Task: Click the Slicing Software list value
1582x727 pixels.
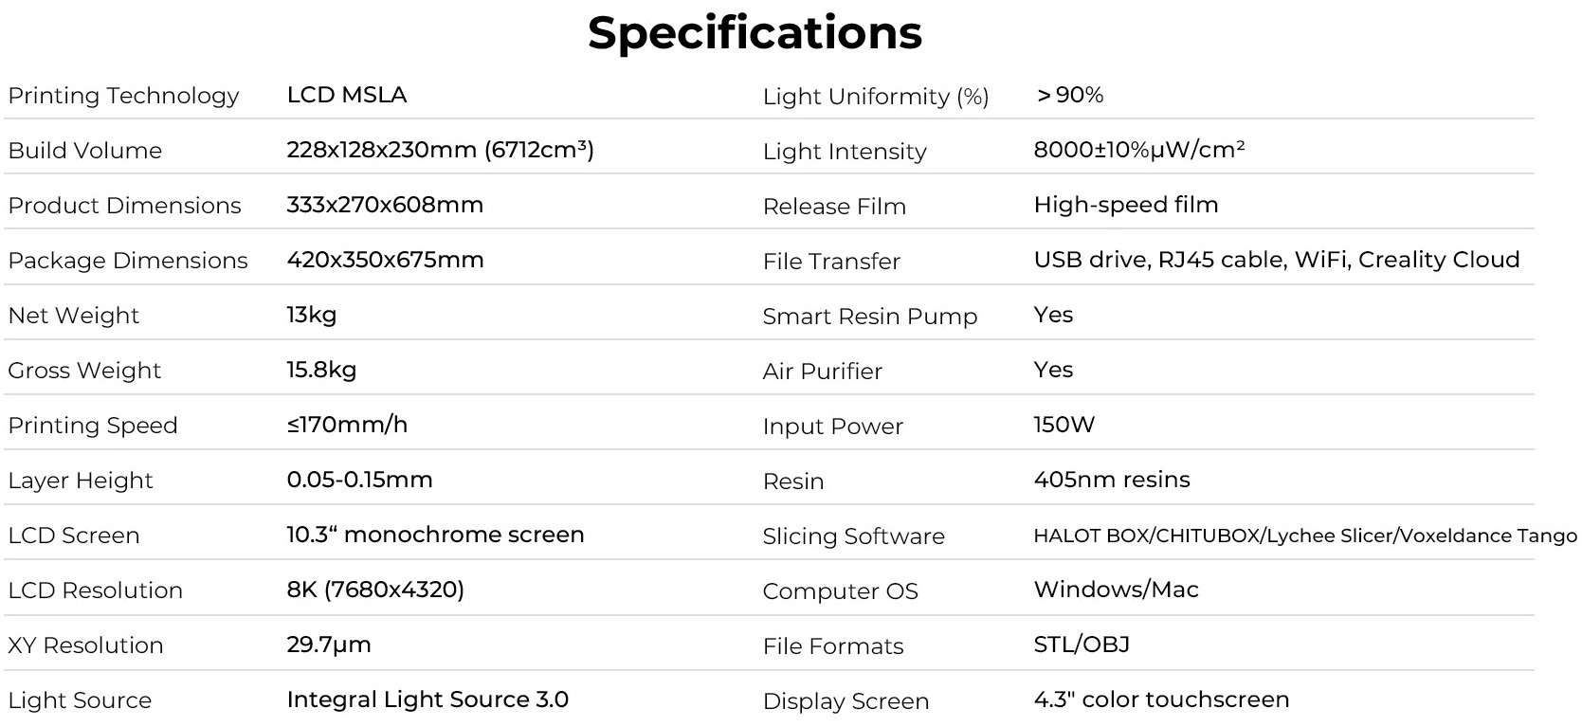Action: tap(1305, 536)
